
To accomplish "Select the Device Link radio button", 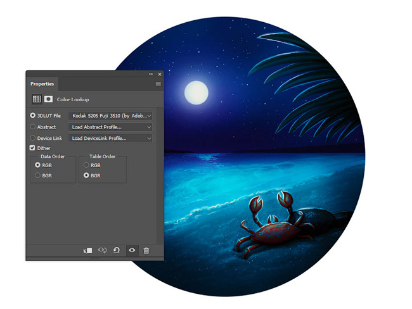I will (x=32, y=138).
